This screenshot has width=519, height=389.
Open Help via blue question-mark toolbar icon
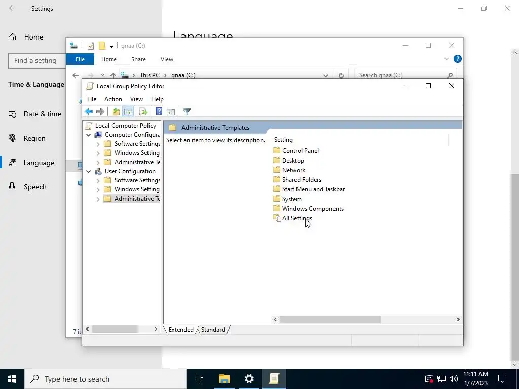[159, 112]
